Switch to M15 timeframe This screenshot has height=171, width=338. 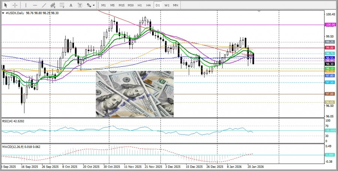pos(121,5)
